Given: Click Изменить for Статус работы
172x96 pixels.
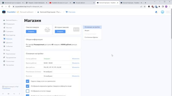Looking at the screenshot, I should [x=76, y=59].
